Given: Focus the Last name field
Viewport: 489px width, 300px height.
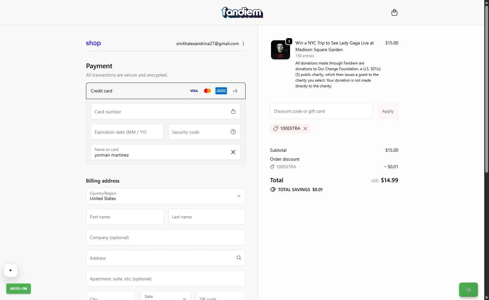Looking at the screenshot, I should 207,217.
